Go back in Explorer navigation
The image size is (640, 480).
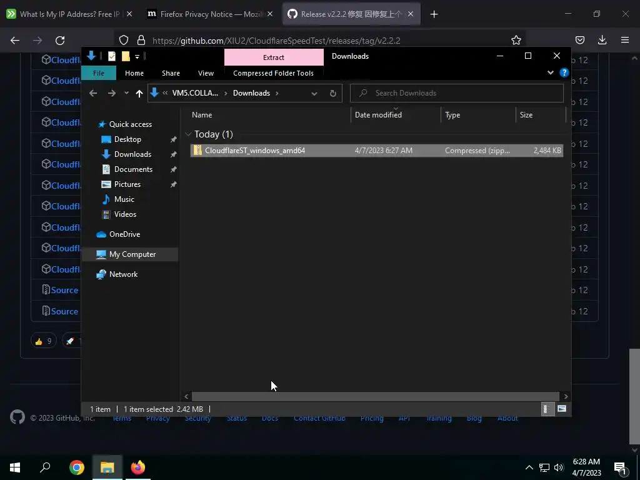point(93,93)
